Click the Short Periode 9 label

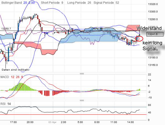tap(52, 3)
